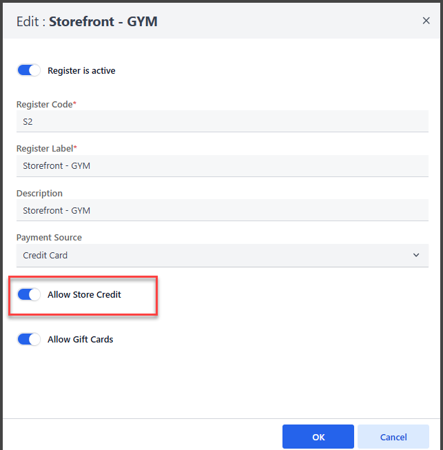The width and height of the screenshot is (443, 450).
Task: Disable the Allow Store Credit switch
Action: (x=29, y=295)
